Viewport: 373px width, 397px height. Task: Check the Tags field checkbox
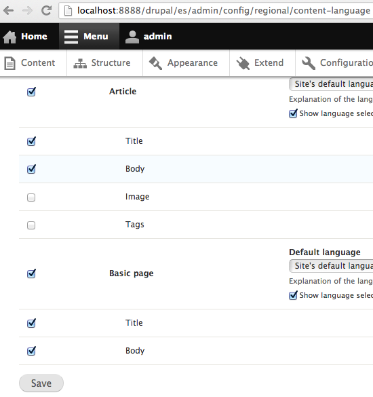(x=31, y=225)
